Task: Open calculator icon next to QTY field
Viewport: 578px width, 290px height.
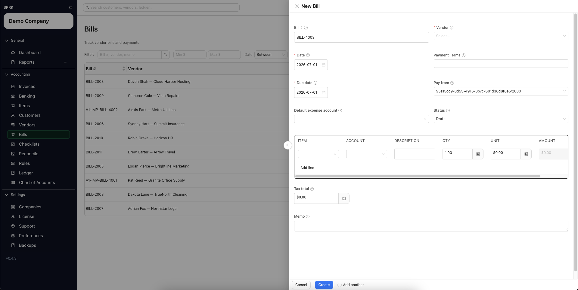Action: coord(478,154)
